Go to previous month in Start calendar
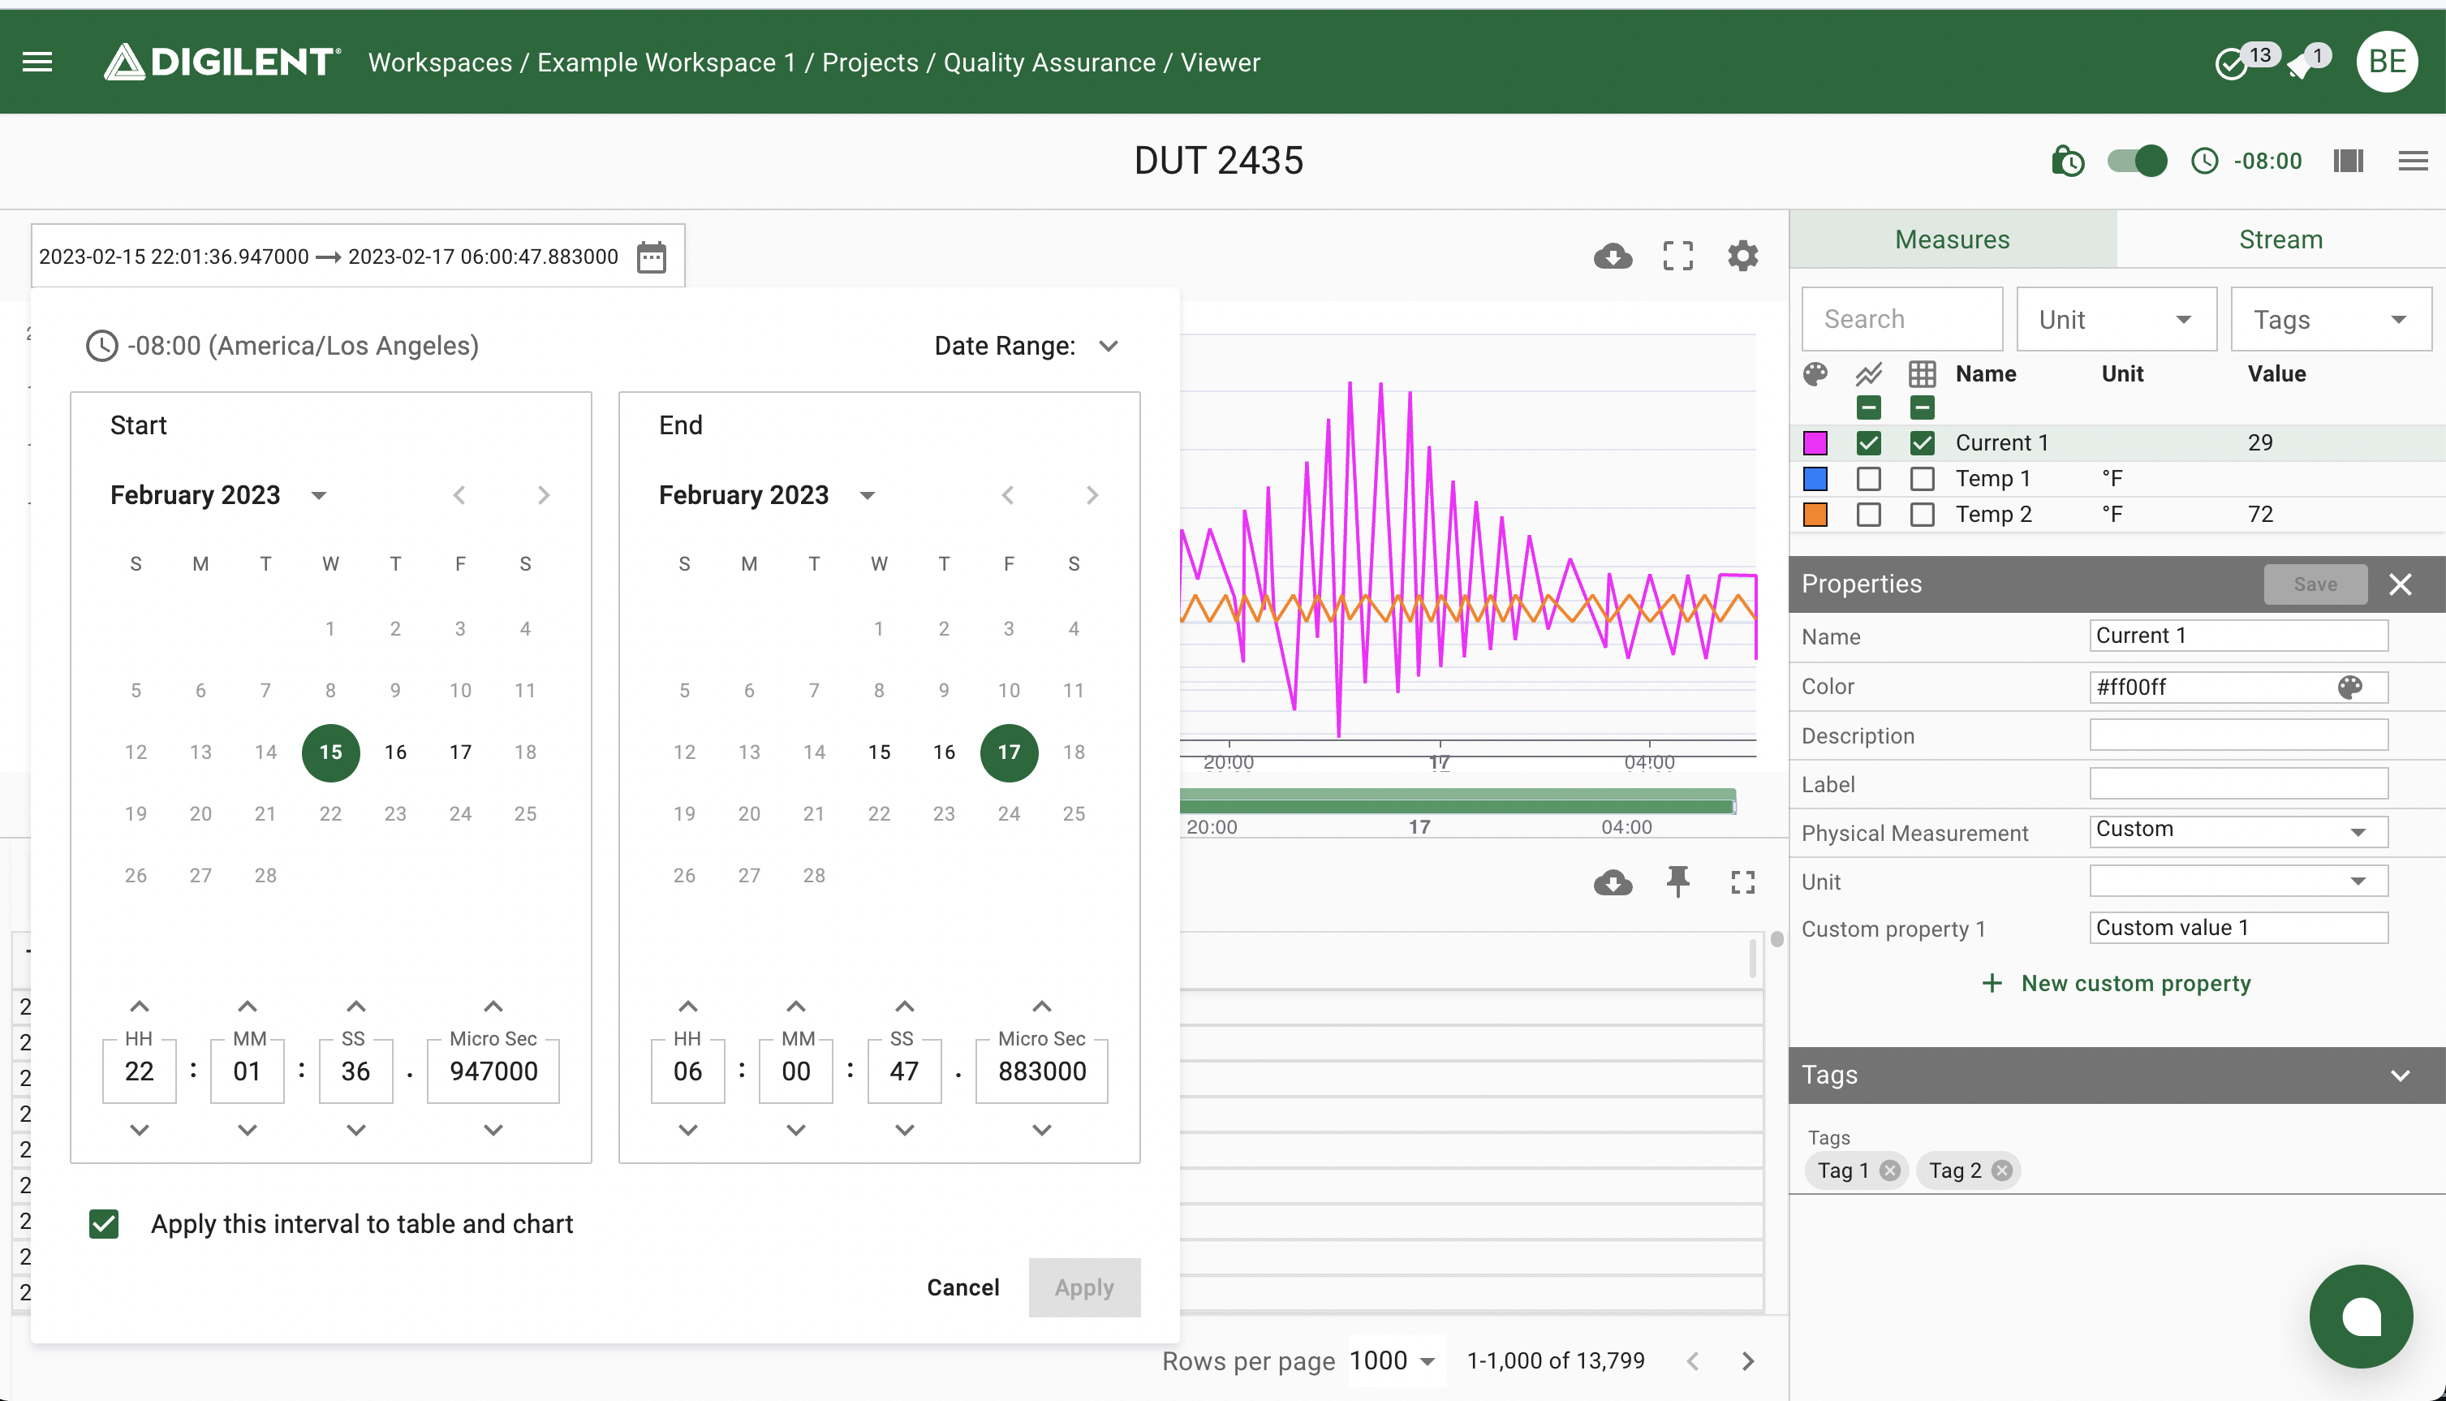2446x1401 pixels. pos(459,496)
